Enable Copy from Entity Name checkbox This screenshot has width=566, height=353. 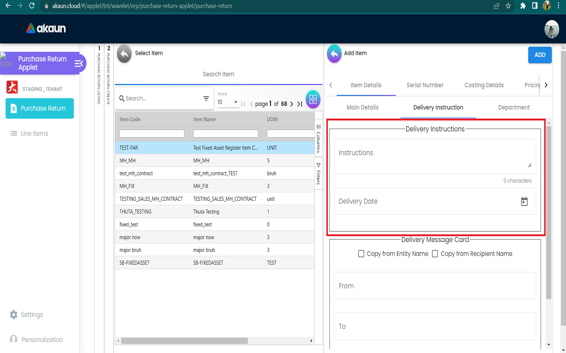[361, 254]
